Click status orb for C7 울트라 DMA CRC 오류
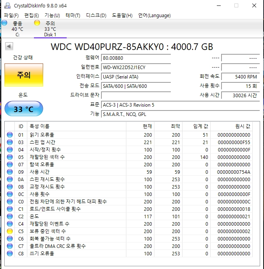 coord(10,246)
